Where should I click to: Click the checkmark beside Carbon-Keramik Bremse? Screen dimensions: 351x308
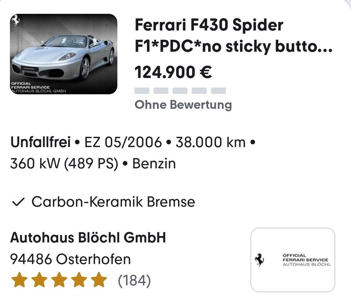(x=18, y=202)
